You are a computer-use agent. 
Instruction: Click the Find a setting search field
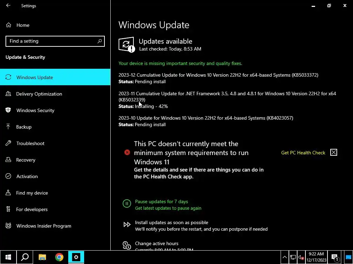(55, 41)
